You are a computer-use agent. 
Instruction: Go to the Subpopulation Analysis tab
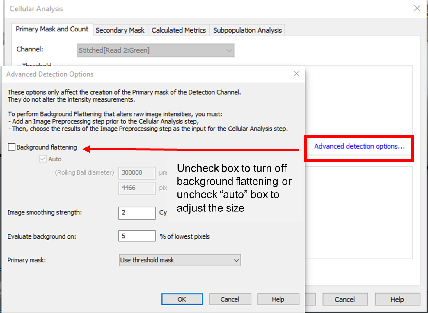pyautogui.click(x=247, y=30)
